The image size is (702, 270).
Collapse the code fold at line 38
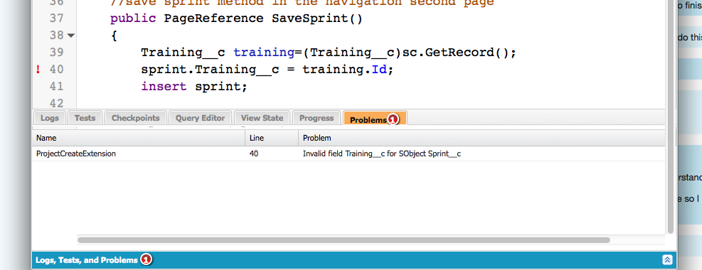coord(70,36)
